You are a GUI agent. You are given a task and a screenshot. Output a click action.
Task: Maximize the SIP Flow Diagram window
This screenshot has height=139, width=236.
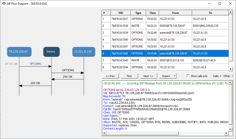point(220,3)
